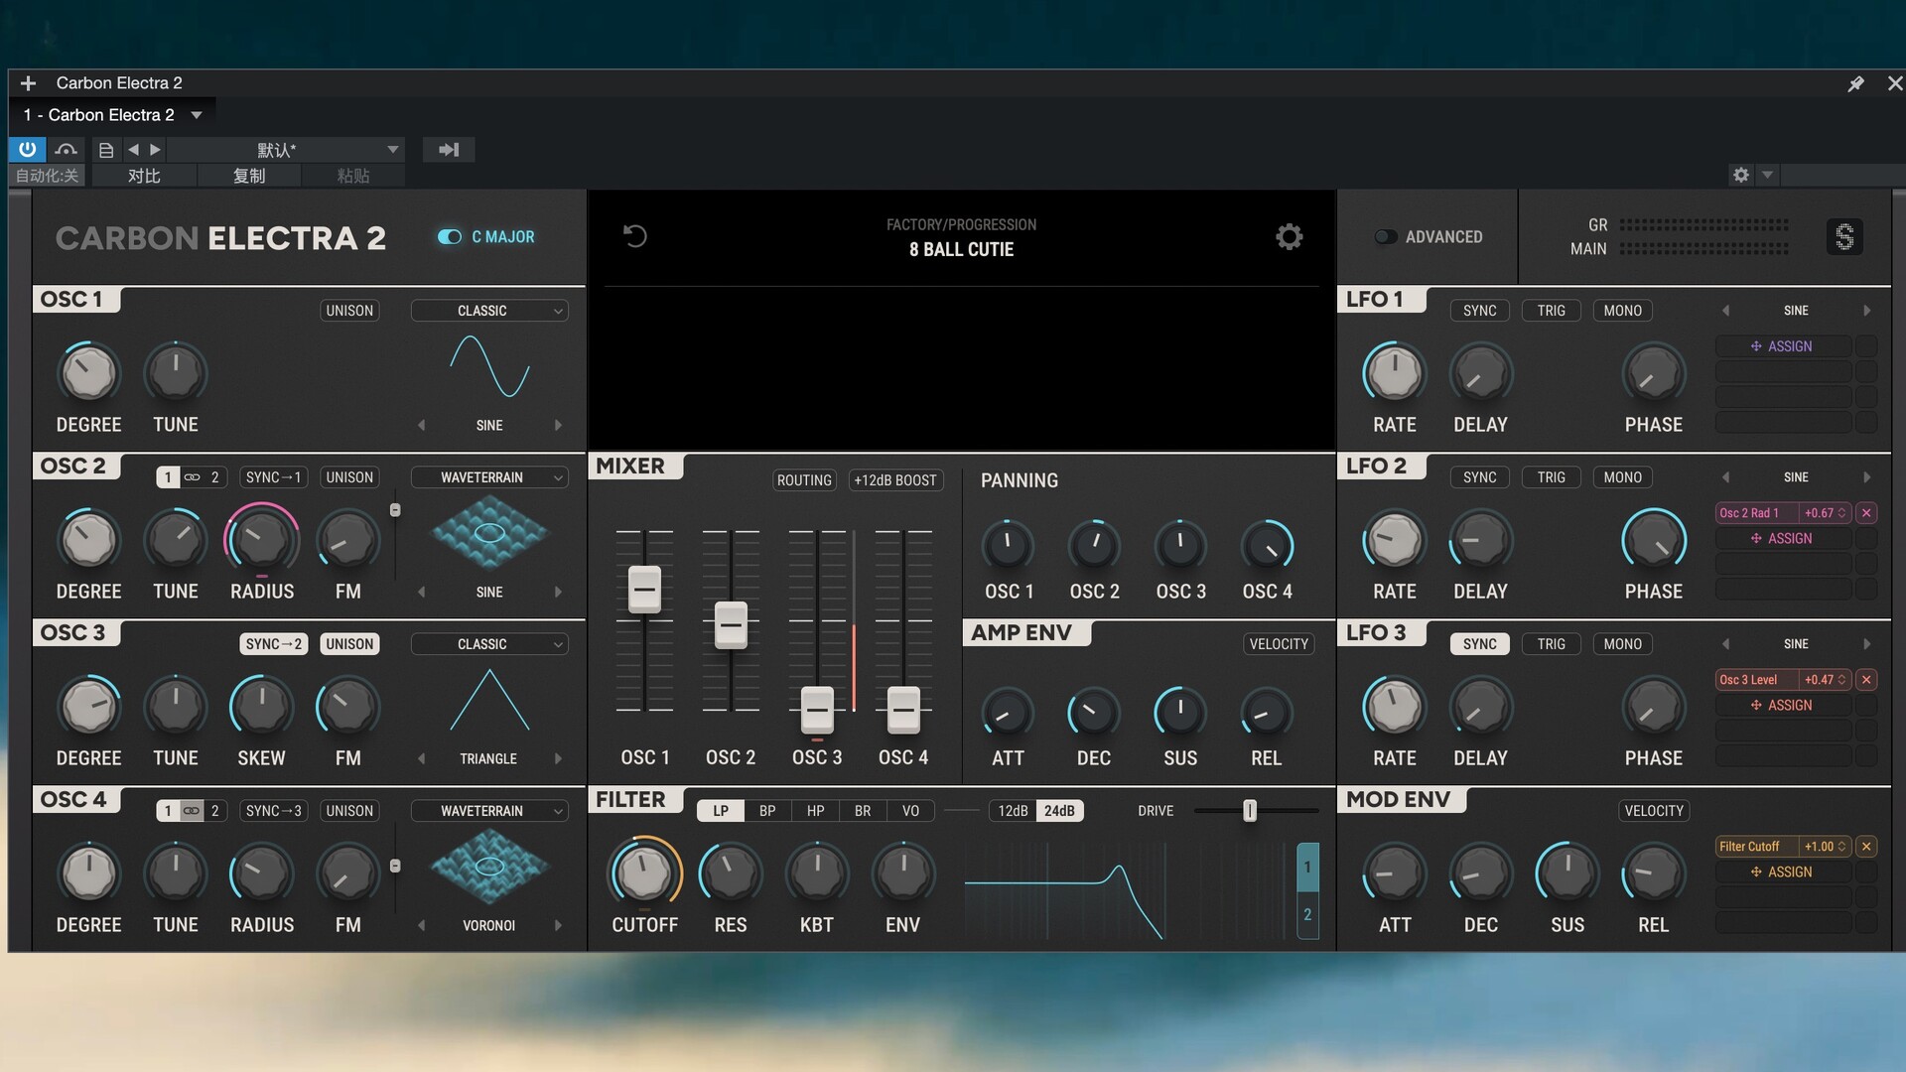This screenshot has width=1906, height=1072.
Task: Open the host preset file icon
Action: click(x=106, y=150)
